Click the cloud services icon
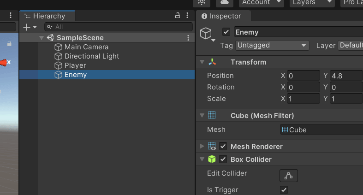Viewport: 363px width, 195px height. 225,2
